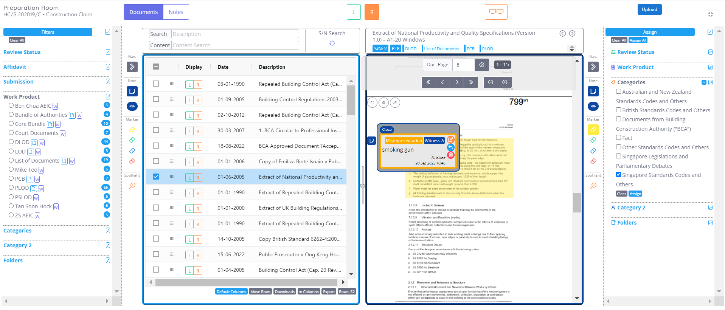The height and width of the screenshot is (310, 725).
Task: Click the orange edit icon on the note
Action: [x=450, y=139]
